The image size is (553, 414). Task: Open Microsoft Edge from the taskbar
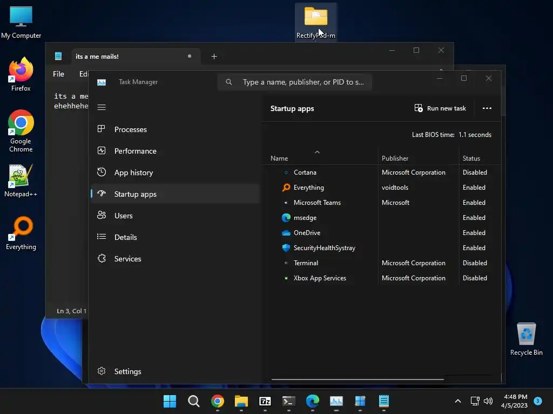click(313, 401)
